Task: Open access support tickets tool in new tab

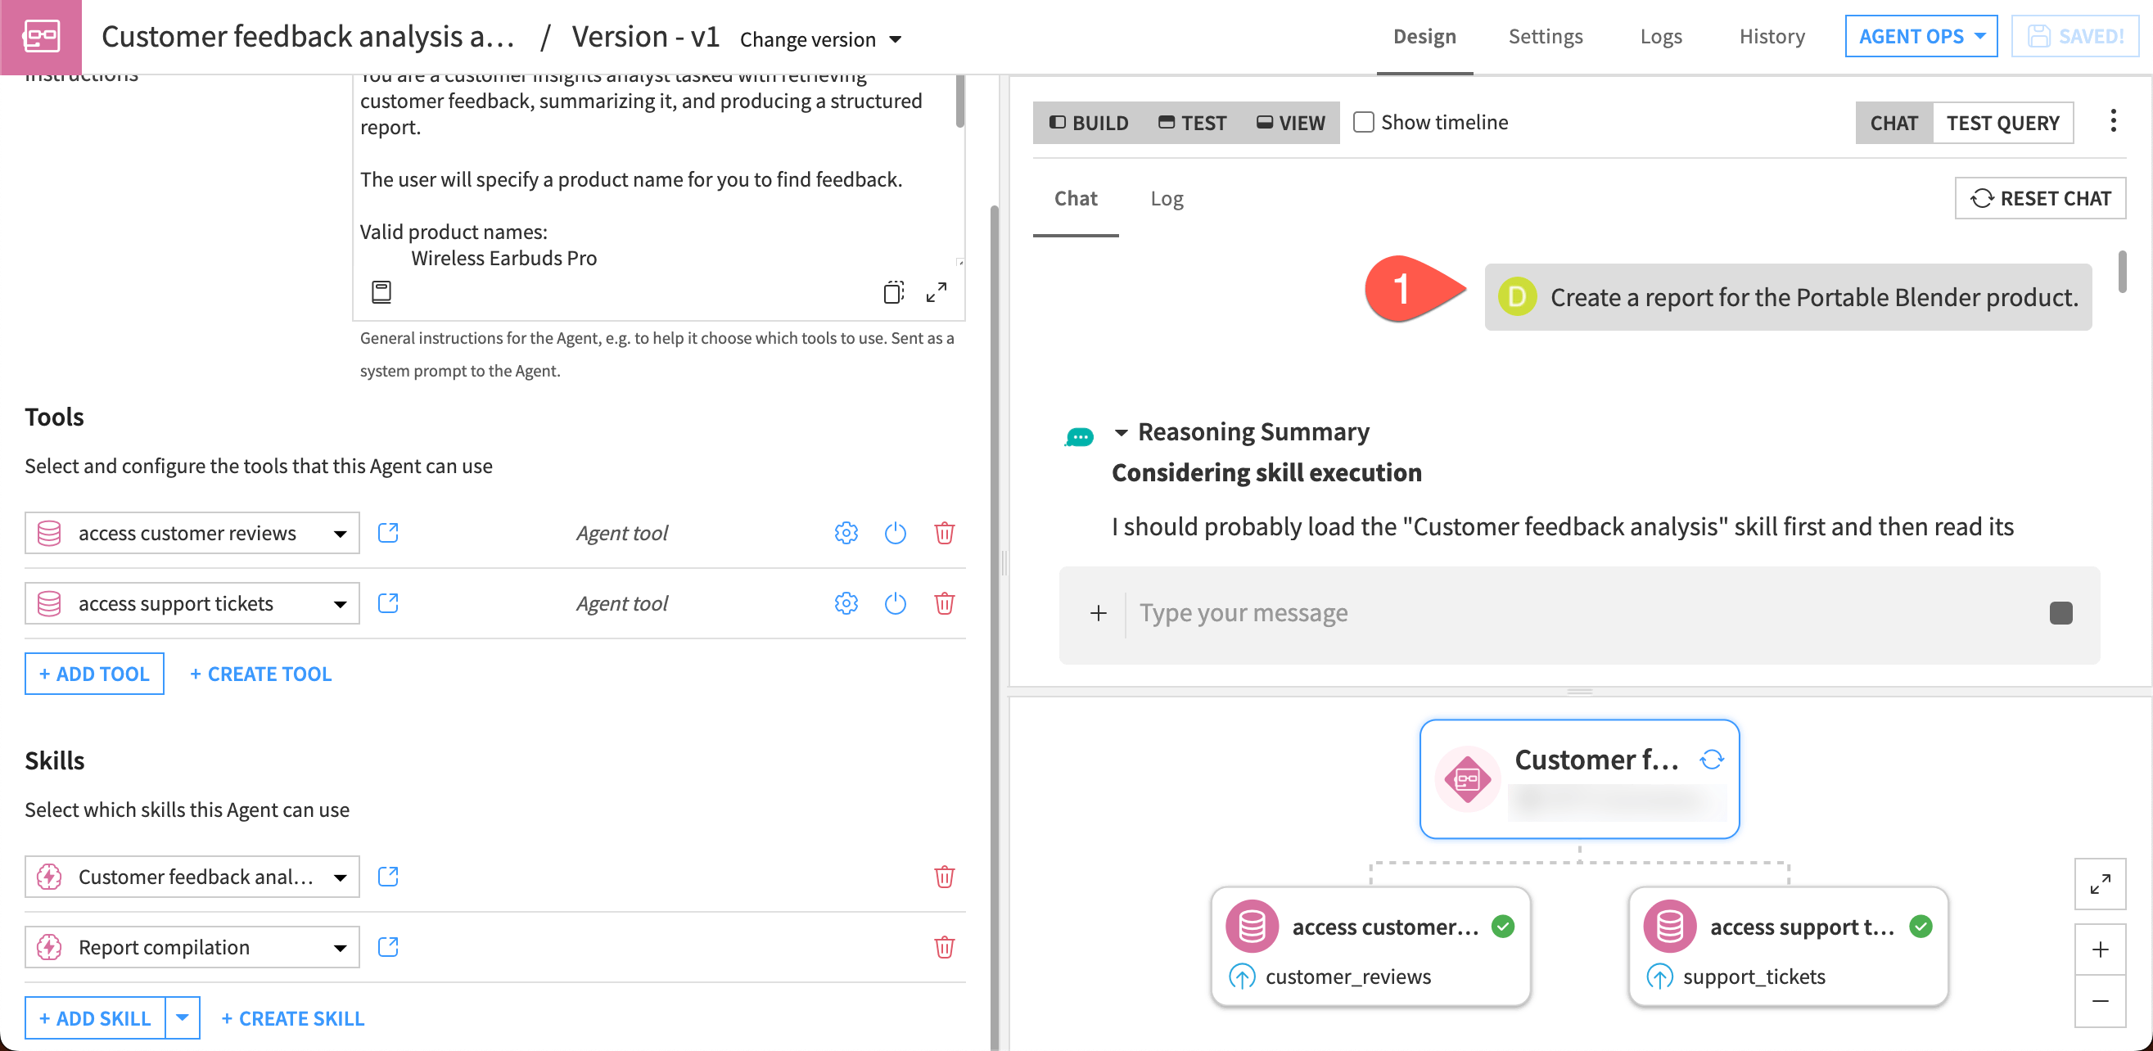Action: coord(388,602)
